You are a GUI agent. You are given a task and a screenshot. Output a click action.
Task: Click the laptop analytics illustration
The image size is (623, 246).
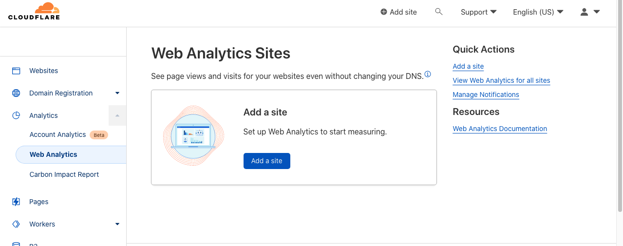pyautogui.click(x=193, y=136)
